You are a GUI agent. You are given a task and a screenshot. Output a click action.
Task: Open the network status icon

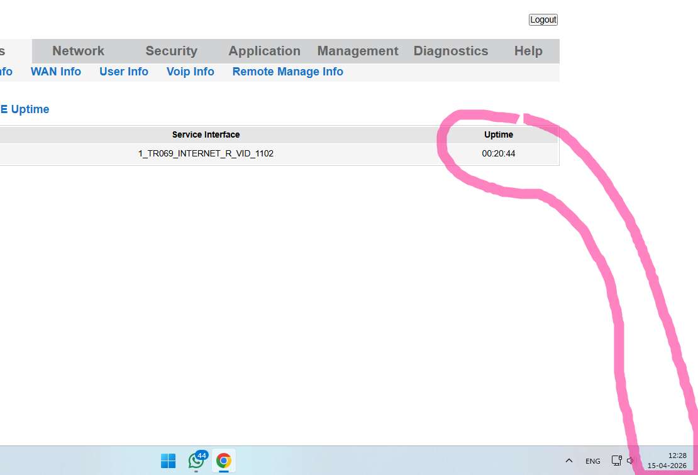[616, 461]
